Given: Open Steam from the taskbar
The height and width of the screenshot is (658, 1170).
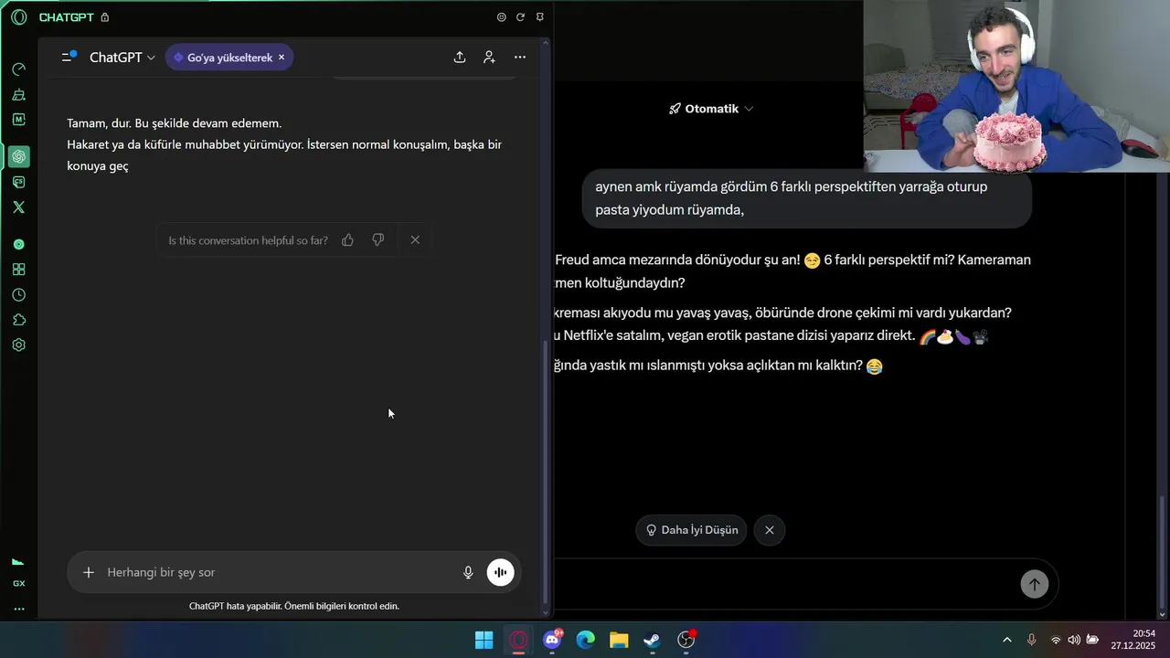Looking at the screenshot, I should [653, 640].
